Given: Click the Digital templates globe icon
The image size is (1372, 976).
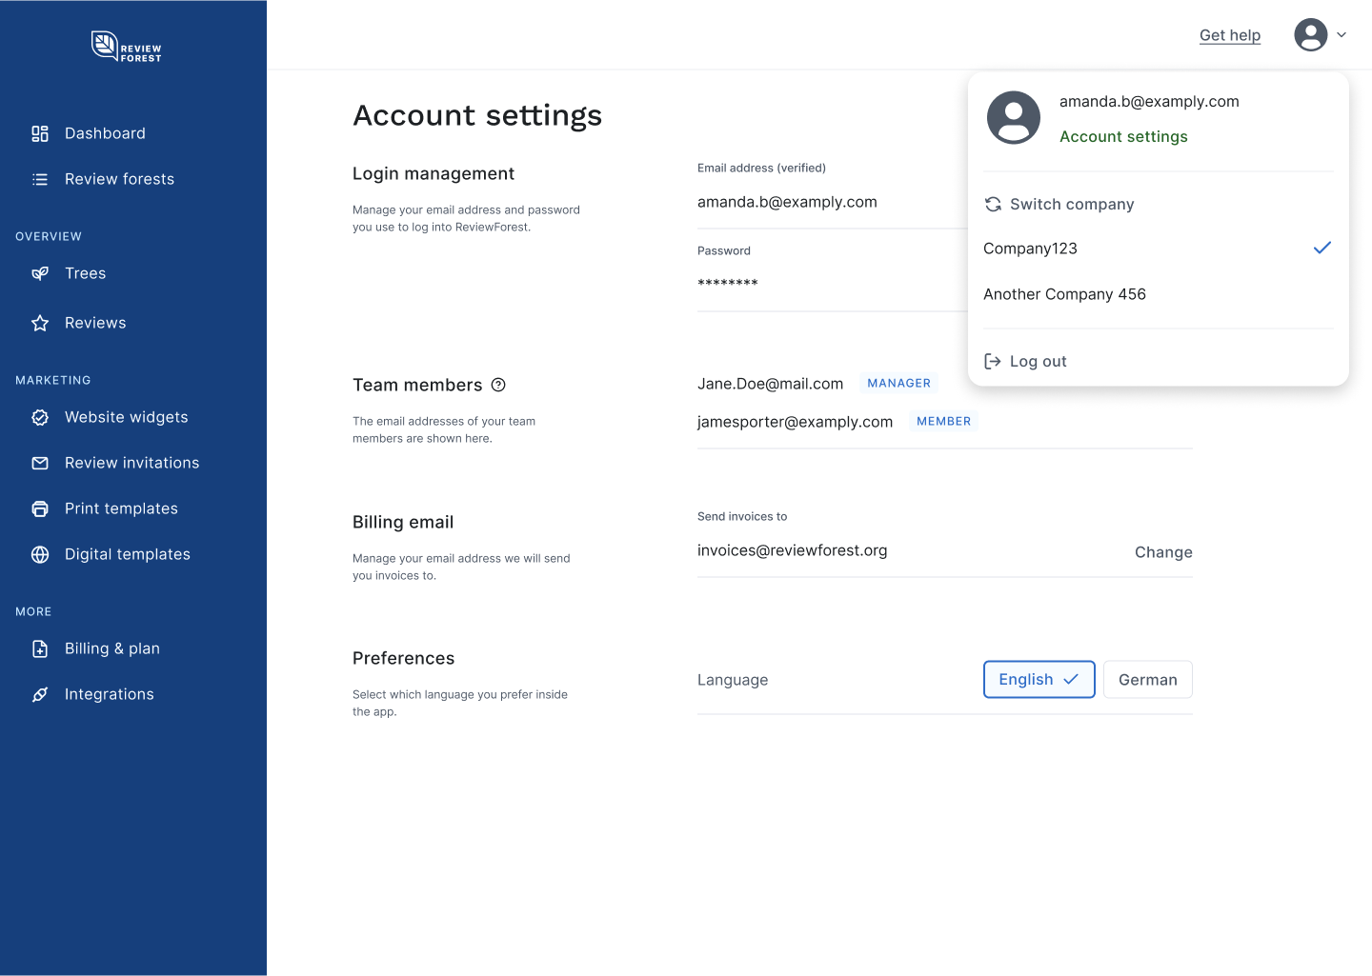Looking at the screenshot, I should (40, 555).
